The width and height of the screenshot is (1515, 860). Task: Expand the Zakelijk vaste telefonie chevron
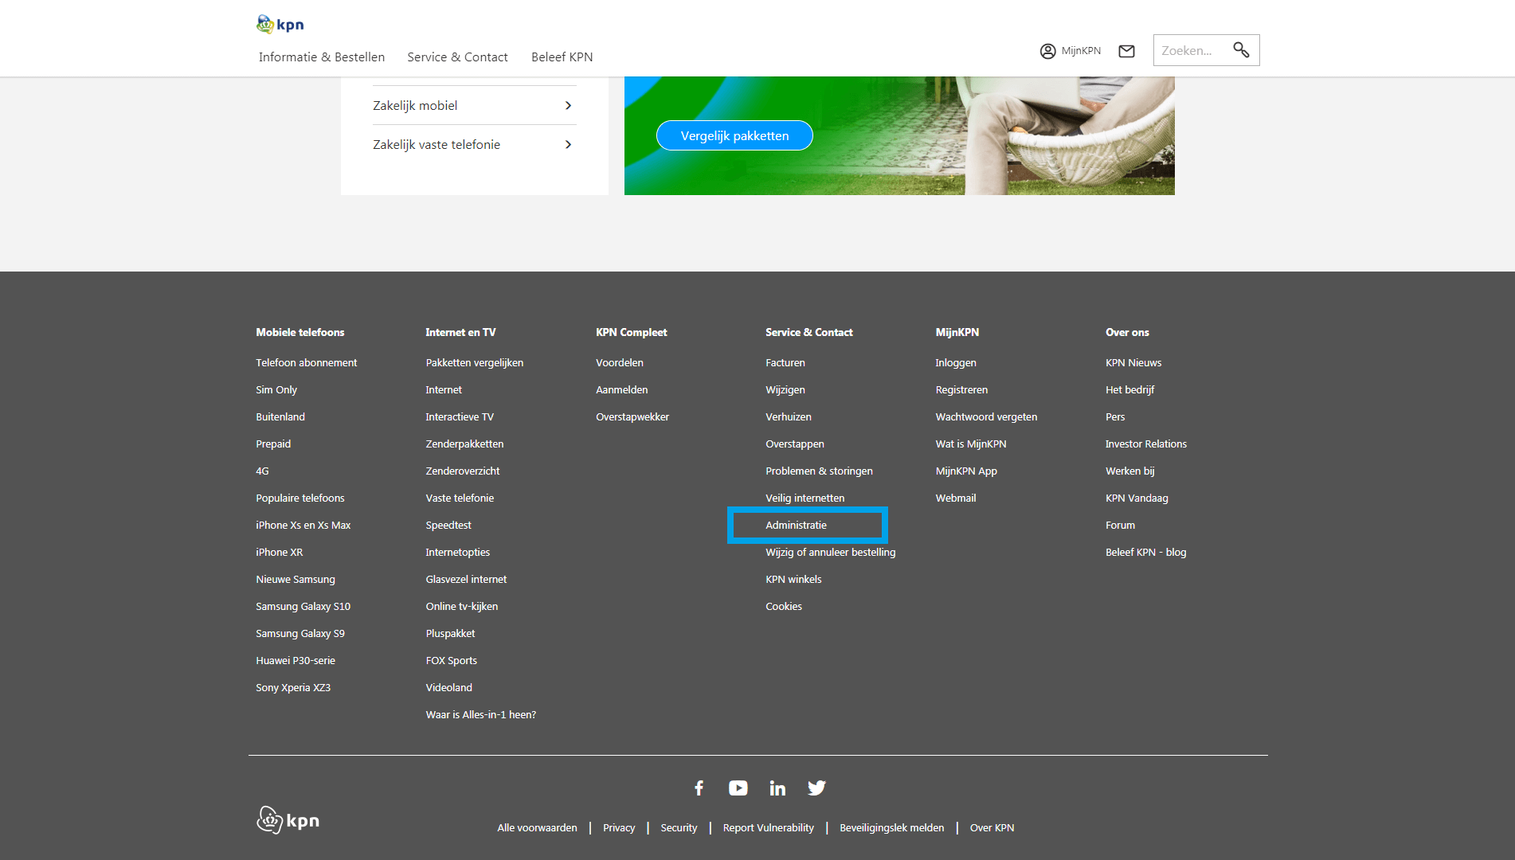(568, 144)
